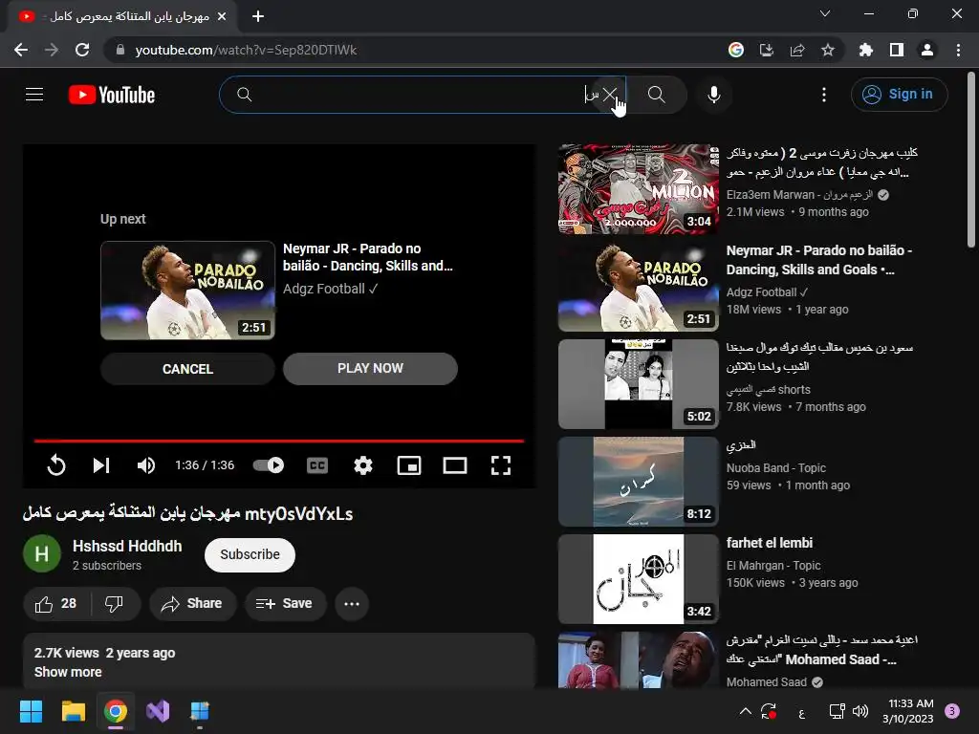Viewport: 979px width, 734px height.
Task: Open Nuoba Band - Topic video thumbnail
Action: tap(638, 482)
